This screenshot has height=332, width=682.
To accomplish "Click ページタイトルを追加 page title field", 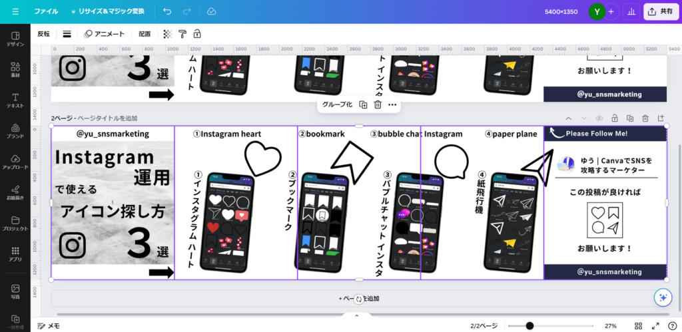I will [x=107, y=118].
